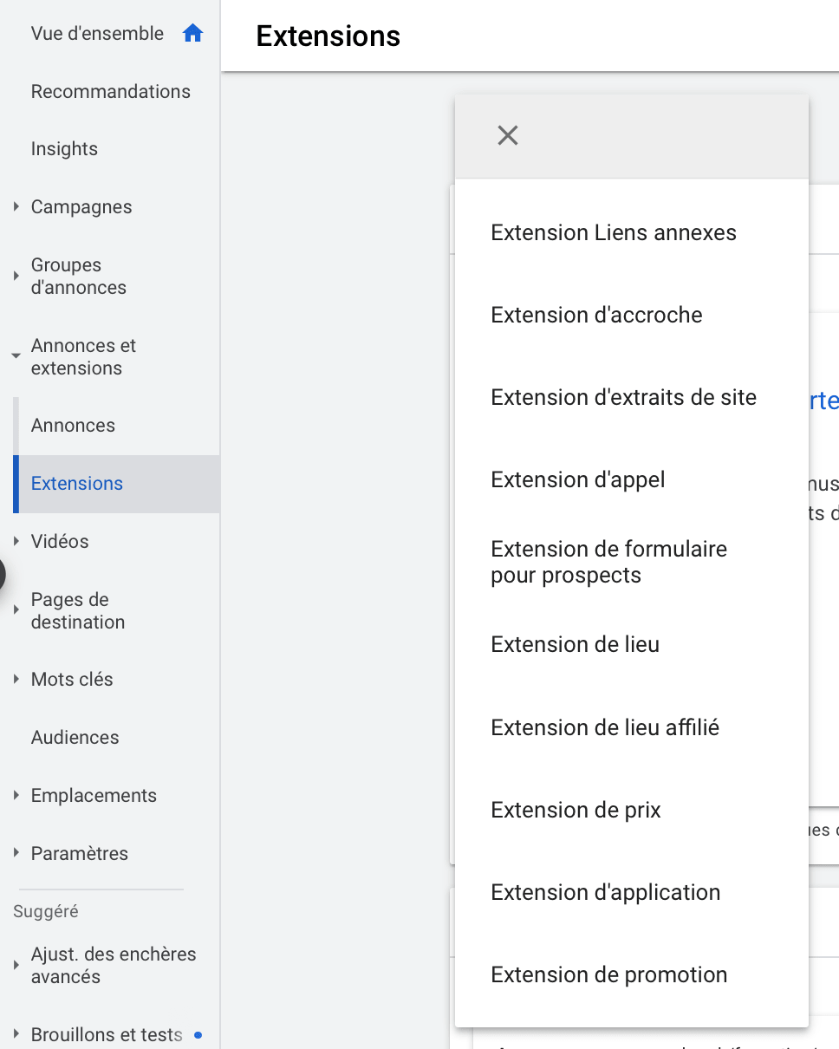Go to Annonces sub-item
The image size is (839, 1049).
point(73,426)
